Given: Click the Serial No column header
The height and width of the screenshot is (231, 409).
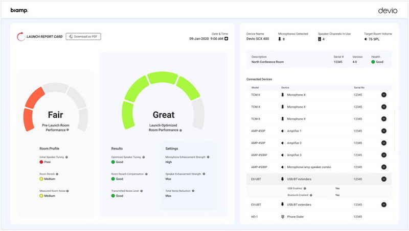Looking at the screenshot, I should click(x=359, y=88).
